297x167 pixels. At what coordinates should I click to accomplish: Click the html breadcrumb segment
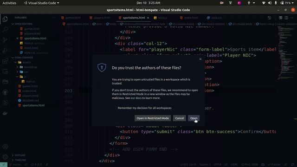click(99, 24)
